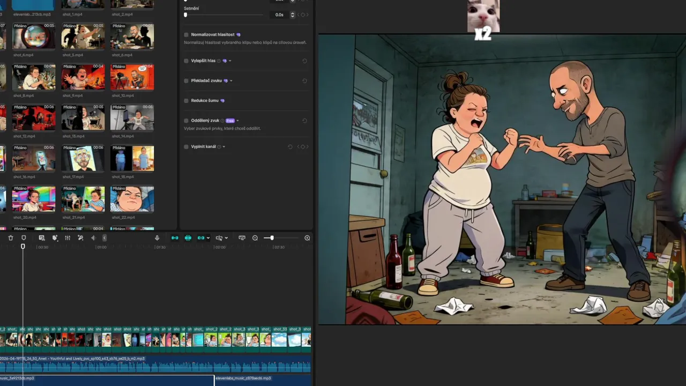Reset the Vyplnit kanál setting

click(x=290, y=147)
